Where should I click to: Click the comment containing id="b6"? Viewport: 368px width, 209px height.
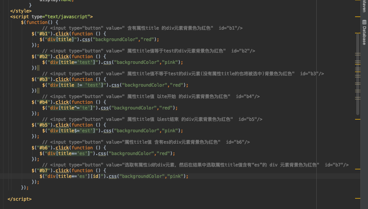[x=146, y=142]
